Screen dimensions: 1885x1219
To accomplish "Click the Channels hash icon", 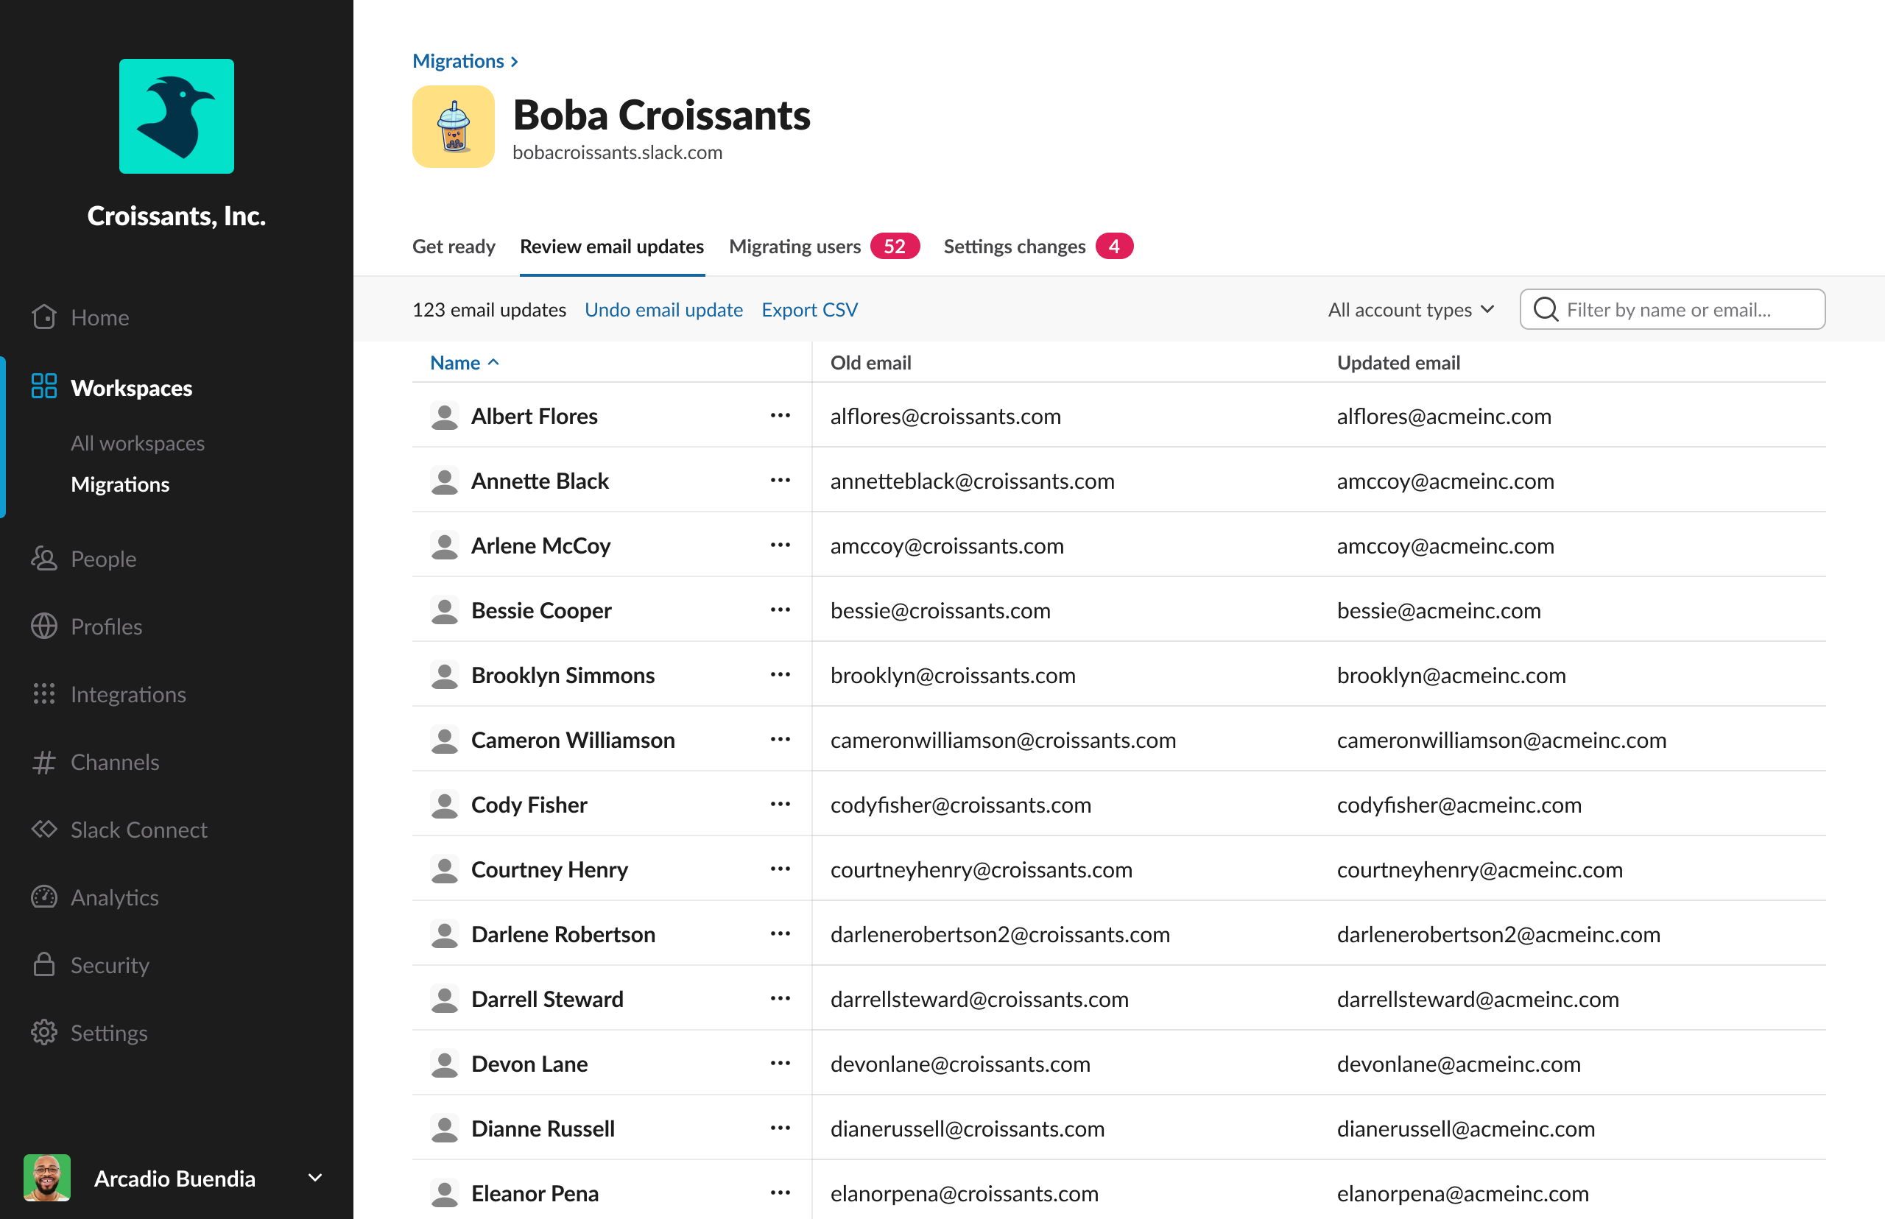I will click(44, 763).
